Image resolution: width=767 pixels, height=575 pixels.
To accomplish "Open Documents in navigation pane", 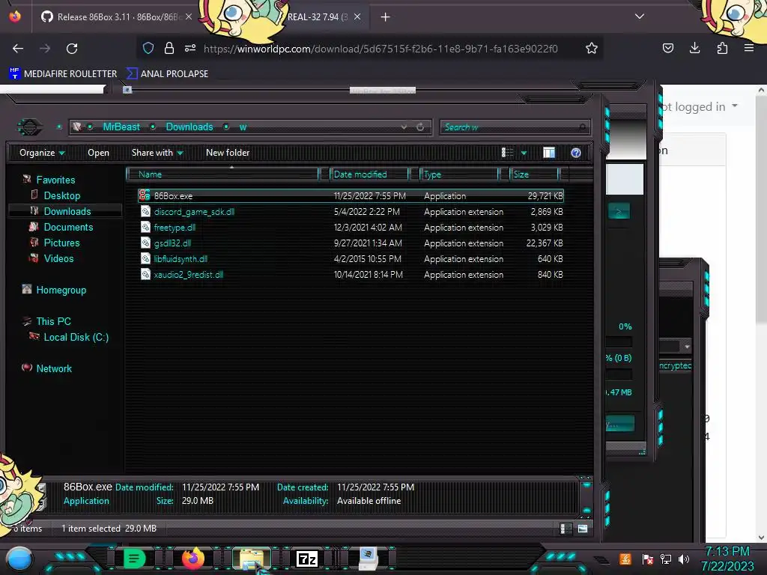I will pos(68,227).
